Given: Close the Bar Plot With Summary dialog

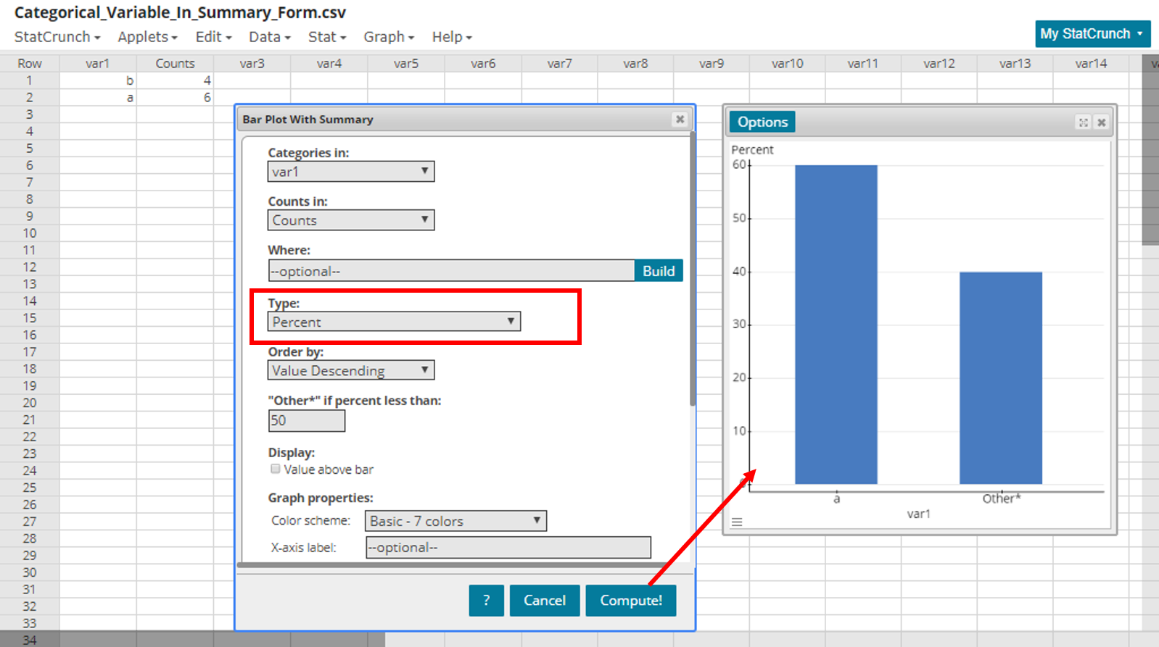Looking at the screenshot, I should click(x=680, y=119).
